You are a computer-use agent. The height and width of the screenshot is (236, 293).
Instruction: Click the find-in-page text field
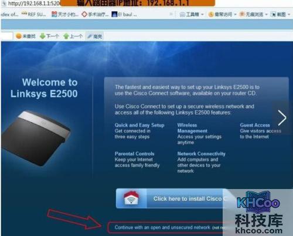(7, 36)
